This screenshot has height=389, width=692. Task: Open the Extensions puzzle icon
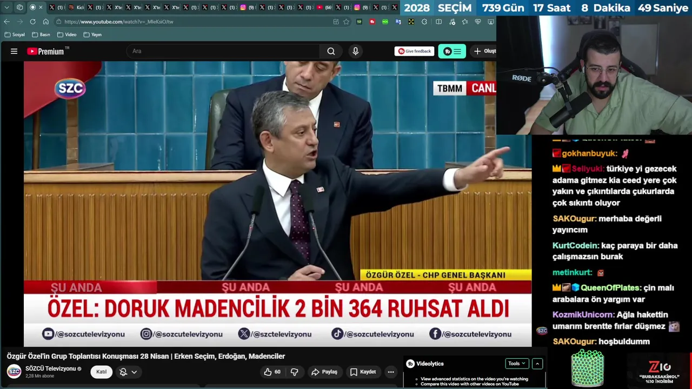tap(424, 22)
